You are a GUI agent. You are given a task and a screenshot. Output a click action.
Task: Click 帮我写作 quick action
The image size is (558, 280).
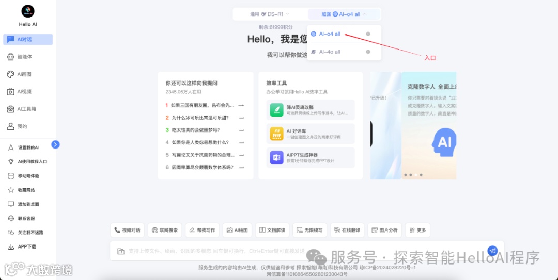click(x=202, y=230)
